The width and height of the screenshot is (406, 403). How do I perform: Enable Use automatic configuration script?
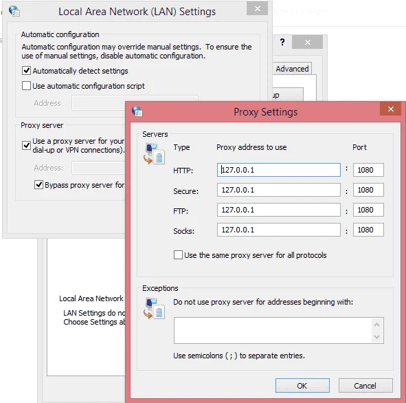[26, 86]
